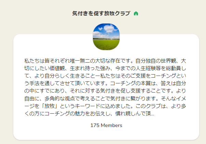Click the green home icon beside the title
Screen dimensions: 206x144
point(136,14)
